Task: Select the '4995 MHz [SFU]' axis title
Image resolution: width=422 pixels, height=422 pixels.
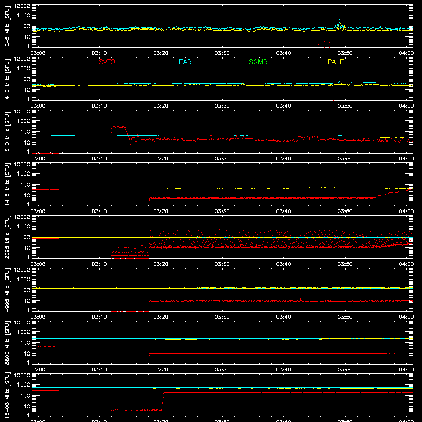Action: coord(7,290)
